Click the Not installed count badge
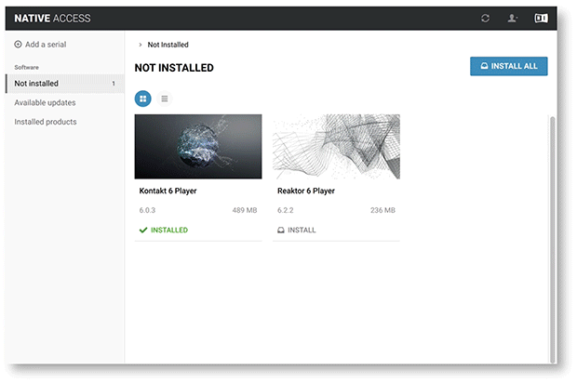This screenshot has height=383, width=577. pyautogui.click(x=114, y=84)
